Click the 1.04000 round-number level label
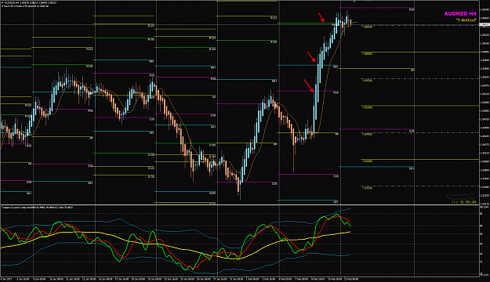 (x=367, y=161)
